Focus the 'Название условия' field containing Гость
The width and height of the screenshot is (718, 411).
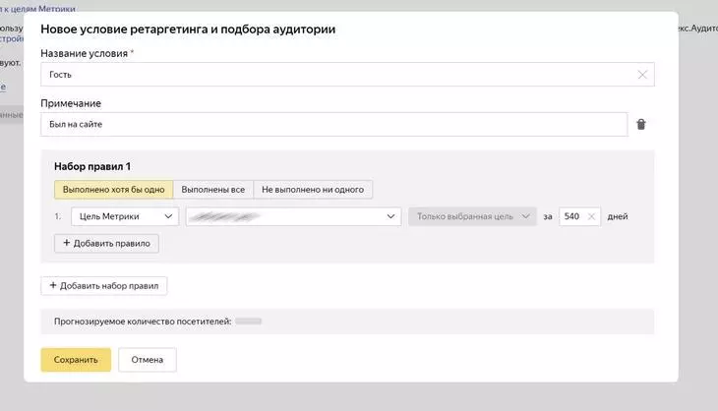pyautogui.click(x=347, y=75)
